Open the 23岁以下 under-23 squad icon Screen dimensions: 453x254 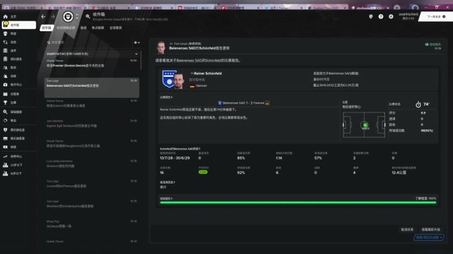tap(5, 165)
